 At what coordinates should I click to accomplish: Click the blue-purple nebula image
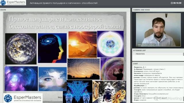click(21, 79)
